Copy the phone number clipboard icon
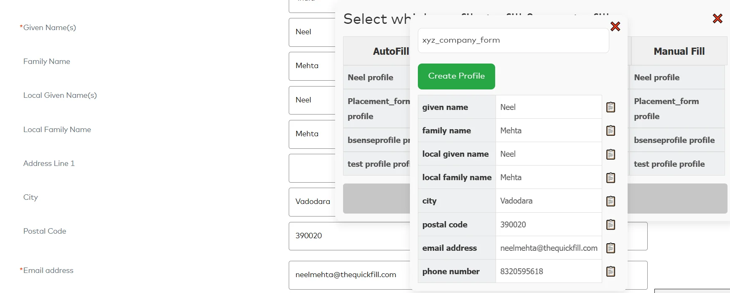 [610, 271]
